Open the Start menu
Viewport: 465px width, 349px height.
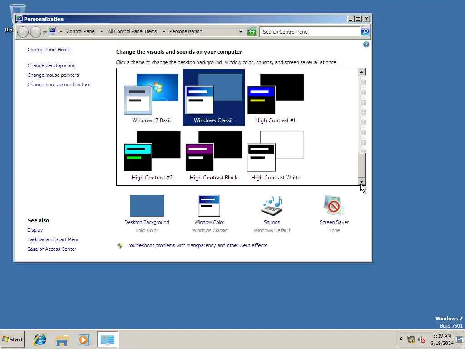12,339
